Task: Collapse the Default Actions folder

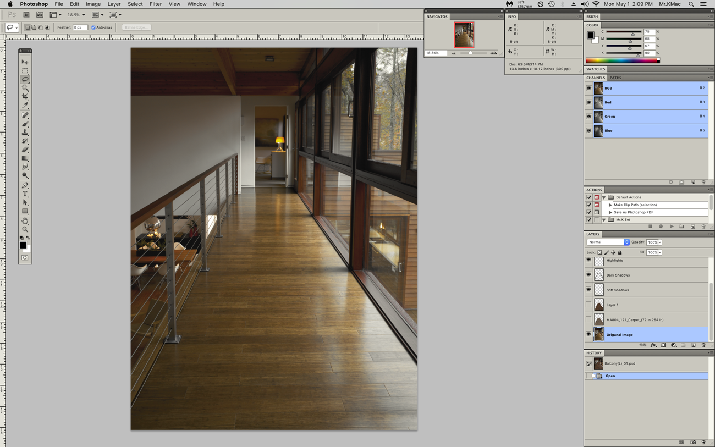Action: [x=604, y=197]
